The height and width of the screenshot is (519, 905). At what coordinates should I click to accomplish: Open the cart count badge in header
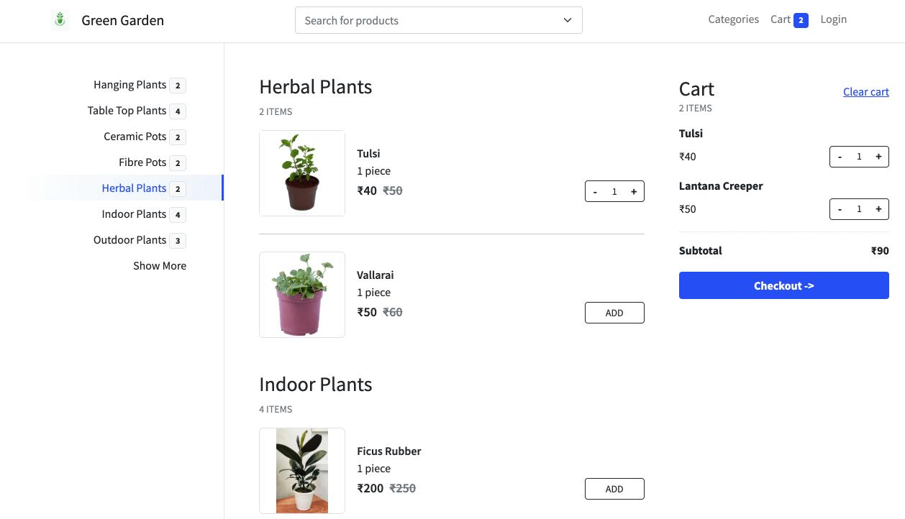[801, 20]
